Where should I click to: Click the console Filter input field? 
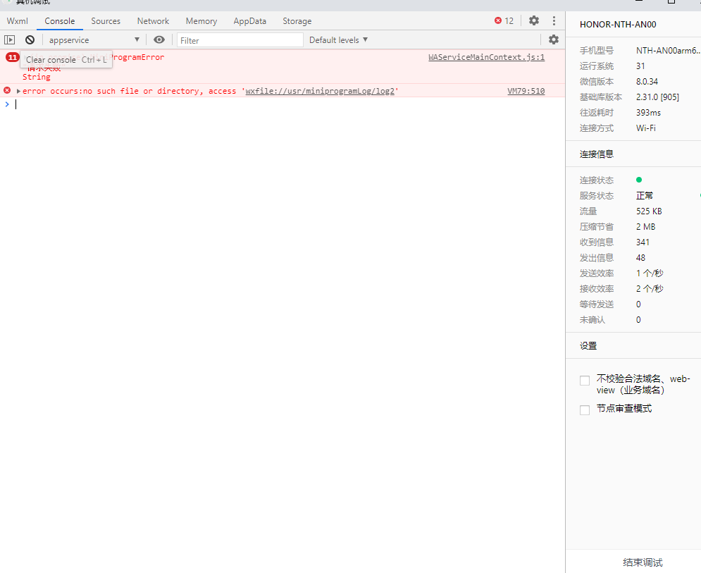[240, 40]
